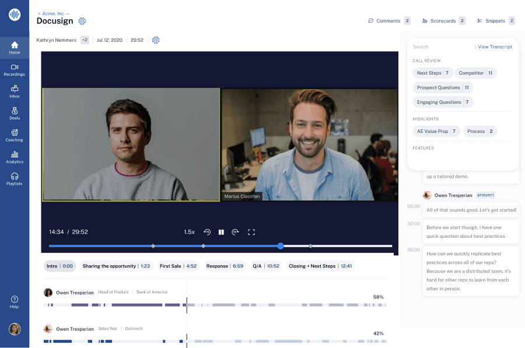Open Recordings in the sidebar
Viewport: 525px width, 348px height.
coord(15,70)
